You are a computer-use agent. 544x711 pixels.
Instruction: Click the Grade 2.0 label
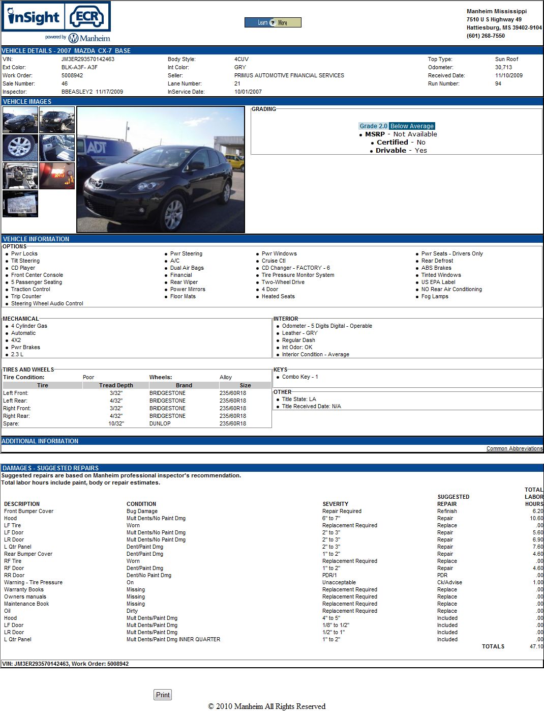pos(373,126)
